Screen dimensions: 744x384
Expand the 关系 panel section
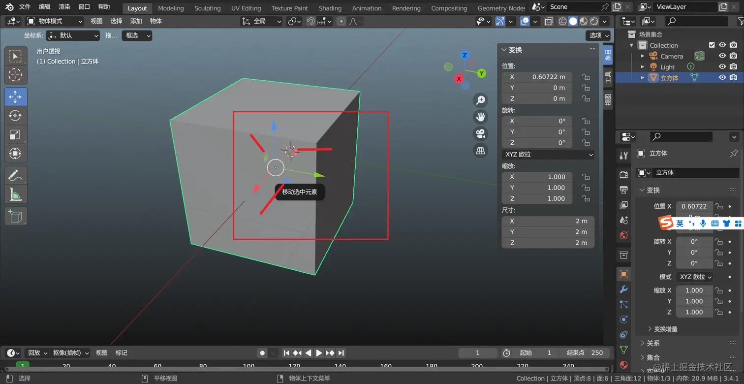coord(653,343)
